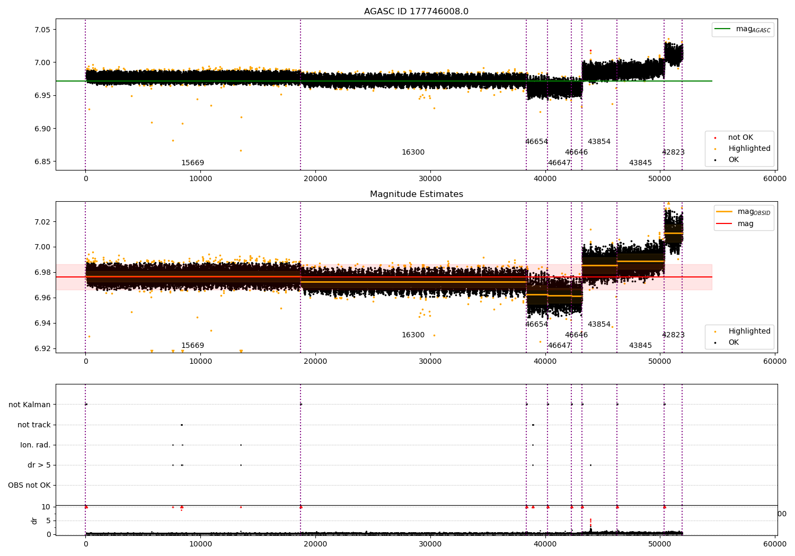Image resolution: width=795 pixels, height=556 pixels.
Task: Click the green mag AGASC legend line sample
Action: [722, 29]
